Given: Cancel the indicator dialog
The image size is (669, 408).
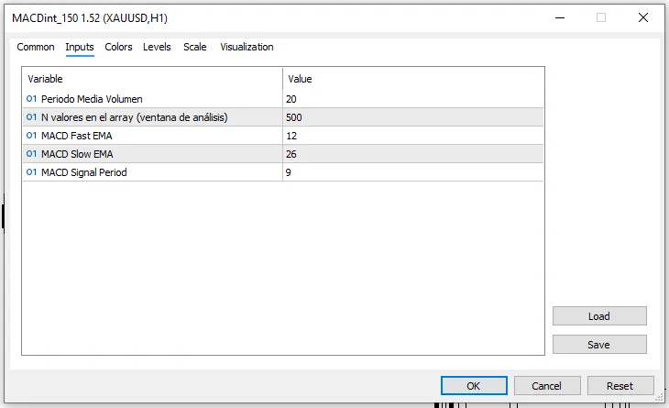Looking at the screenshot, I should [547, 386].
